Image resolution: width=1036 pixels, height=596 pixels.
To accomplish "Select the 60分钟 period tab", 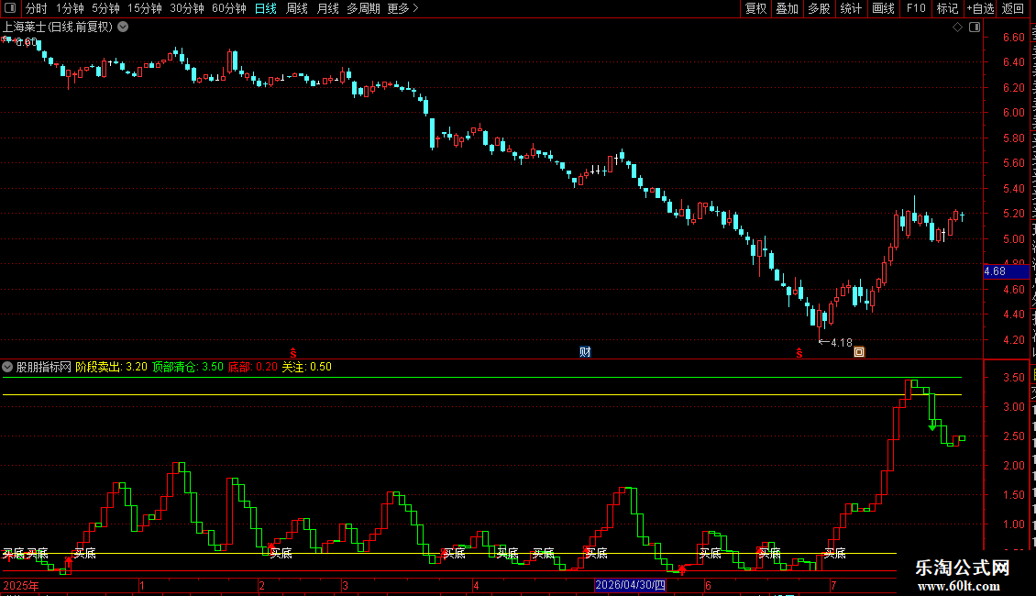I will (x=228, y=8).
